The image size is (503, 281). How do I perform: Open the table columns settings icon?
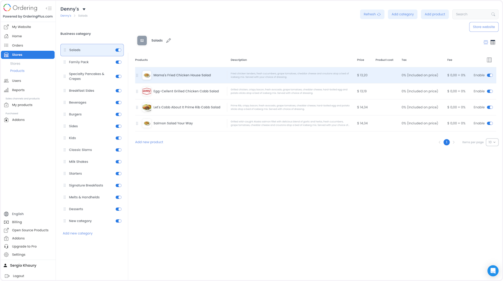pyautogui.click(x=489, y=60)
